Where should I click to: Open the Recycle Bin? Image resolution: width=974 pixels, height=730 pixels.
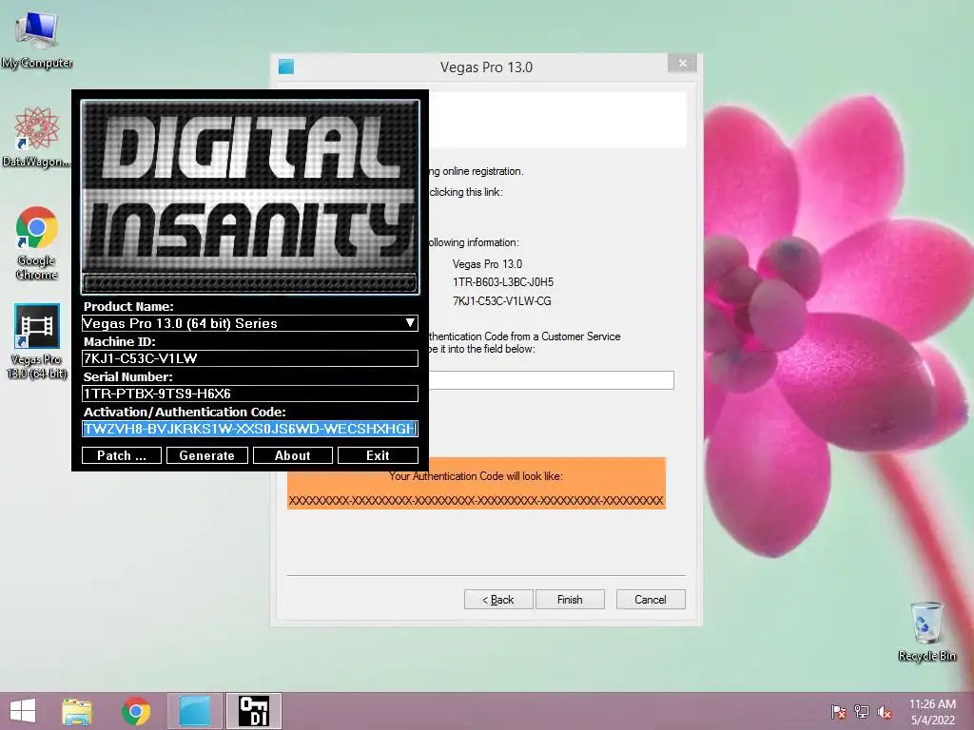926,631
